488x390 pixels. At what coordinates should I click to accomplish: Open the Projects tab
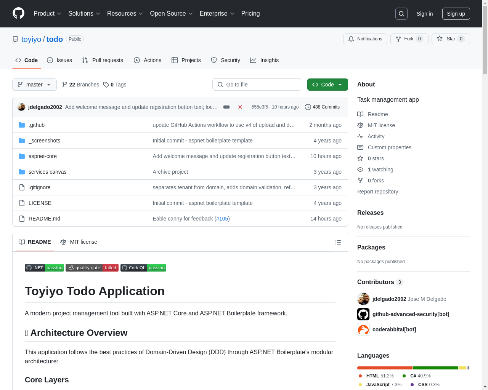tap(186, 60)
